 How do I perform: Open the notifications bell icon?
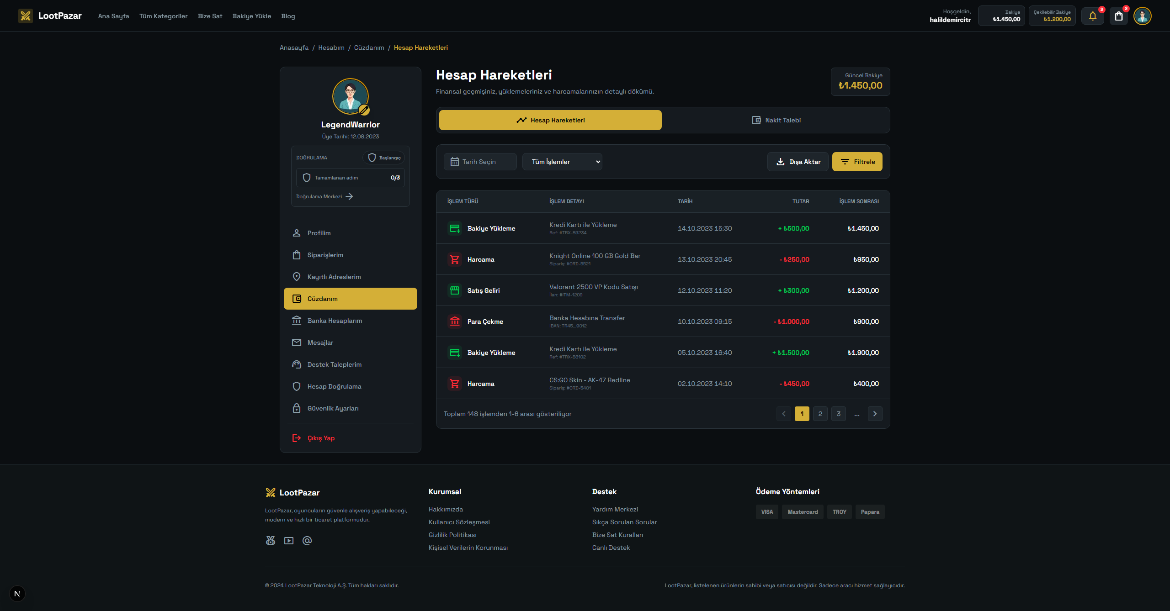[x=1093, y=16]
